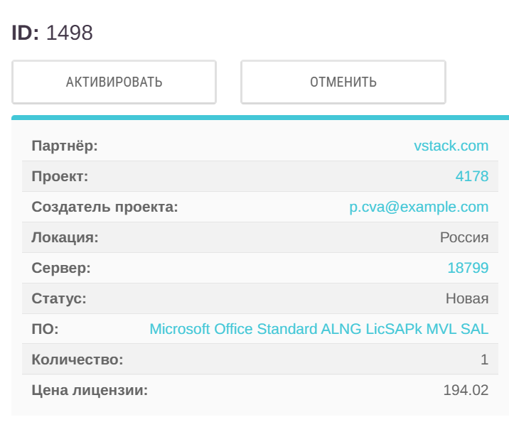Click the 194.02 license price value
This screenshot has width=509, height=427.
[466, 390]
